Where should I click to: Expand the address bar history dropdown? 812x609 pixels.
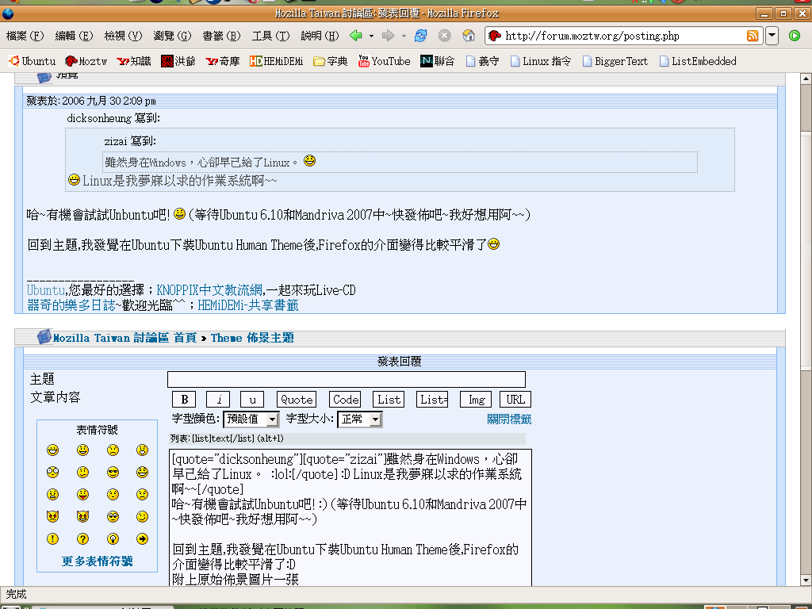772,36
